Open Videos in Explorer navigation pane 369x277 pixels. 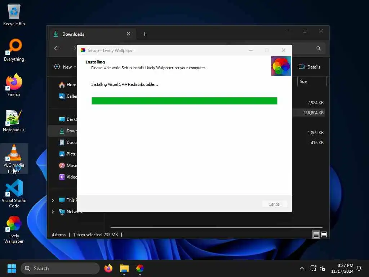coord(68,177)
